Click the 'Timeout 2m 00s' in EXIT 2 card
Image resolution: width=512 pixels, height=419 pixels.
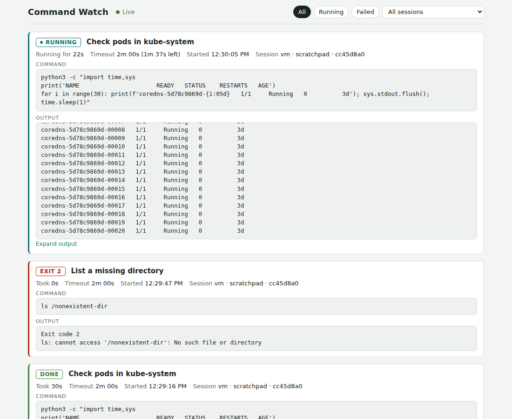tap(89, 283)
